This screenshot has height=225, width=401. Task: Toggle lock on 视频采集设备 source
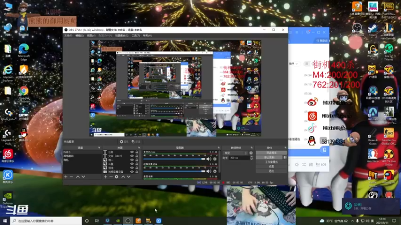[137, 172]
